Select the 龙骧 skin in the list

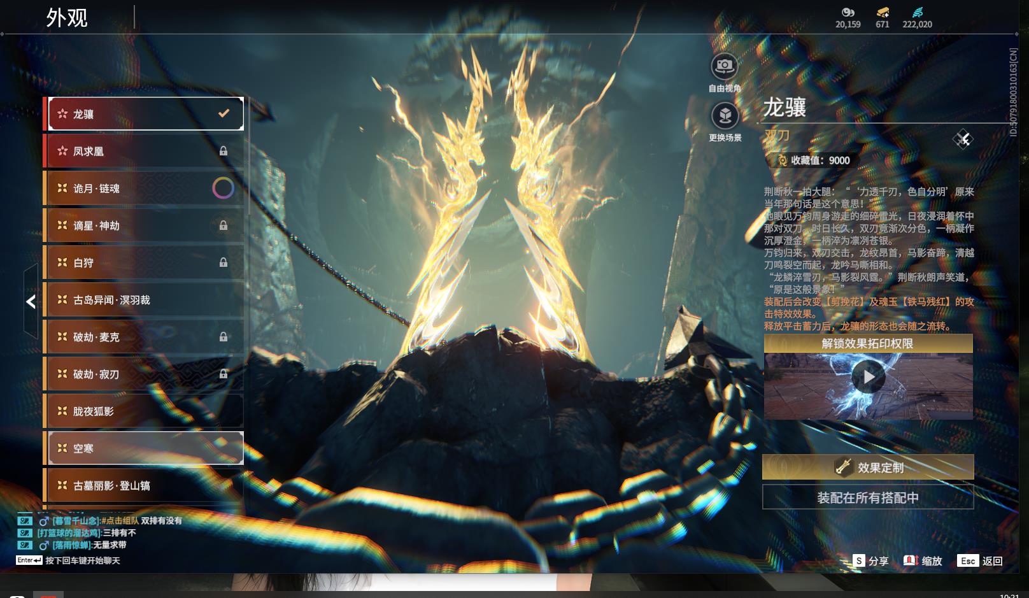tap(146, 113)
